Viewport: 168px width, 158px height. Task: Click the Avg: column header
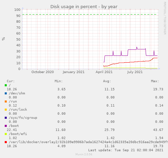[107, 81]
